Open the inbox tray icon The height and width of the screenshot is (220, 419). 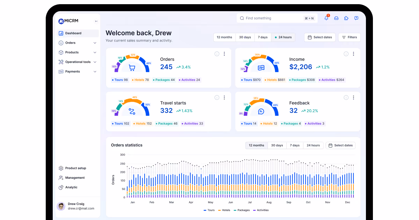point(336,18)
